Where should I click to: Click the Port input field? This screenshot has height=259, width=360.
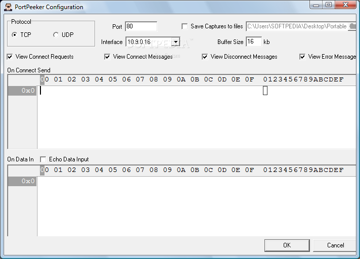pyautogui.click(x=141, y=26)
